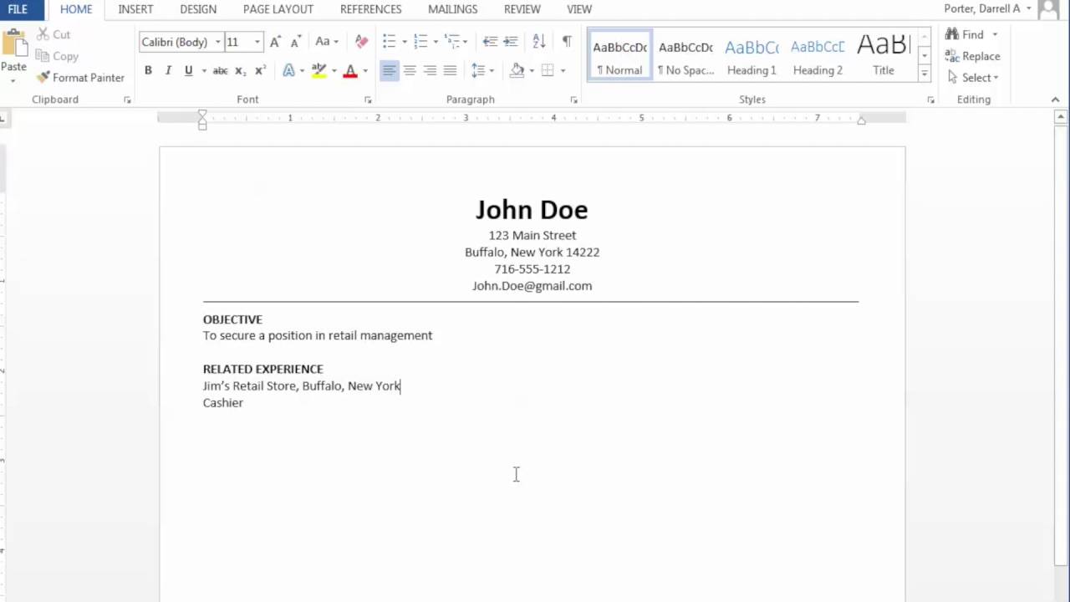The image size is (1070, 602).
Task: Switch to the REFERENCES tab
Action: (x=371, y=9)
